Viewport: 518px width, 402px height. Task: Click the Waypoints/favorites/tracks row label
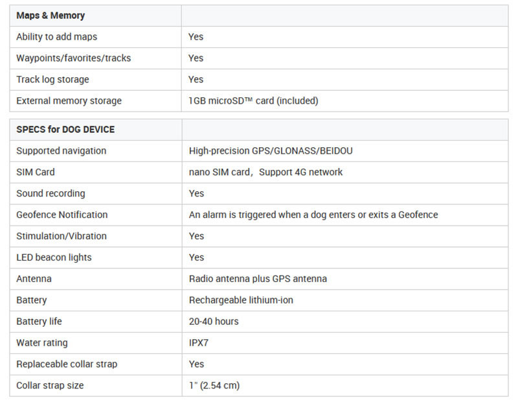[x=74, y=58]
